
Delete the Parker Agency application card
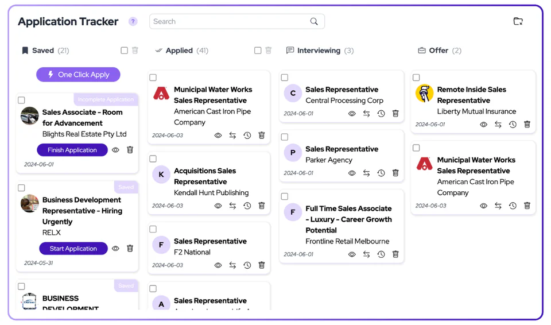click(395, 173)
